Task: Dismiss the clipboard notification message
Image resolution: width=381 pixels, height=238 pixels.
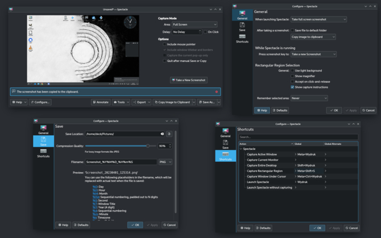Action: [x=217, y=91]
